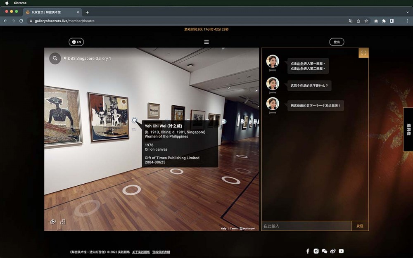The width and height of the screenshot is (413, 258).
Task: Open the Chrome menu in menu bar
Action: coord(20,3)
